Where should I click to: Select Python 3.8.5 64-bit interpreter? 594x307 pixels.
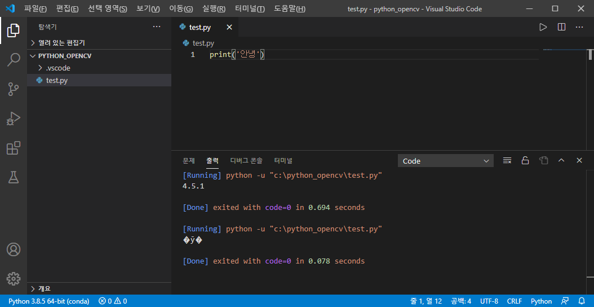pos(49,301)
